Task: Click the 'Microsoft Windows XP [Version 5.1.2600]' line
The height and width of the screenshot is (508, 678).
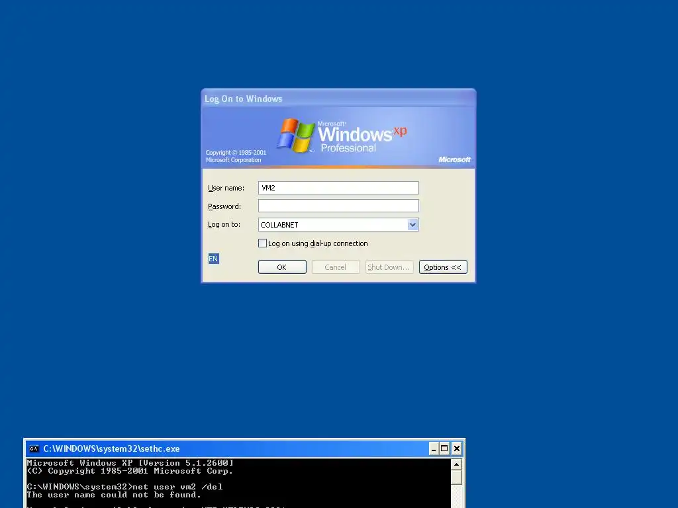Action: 130,462
